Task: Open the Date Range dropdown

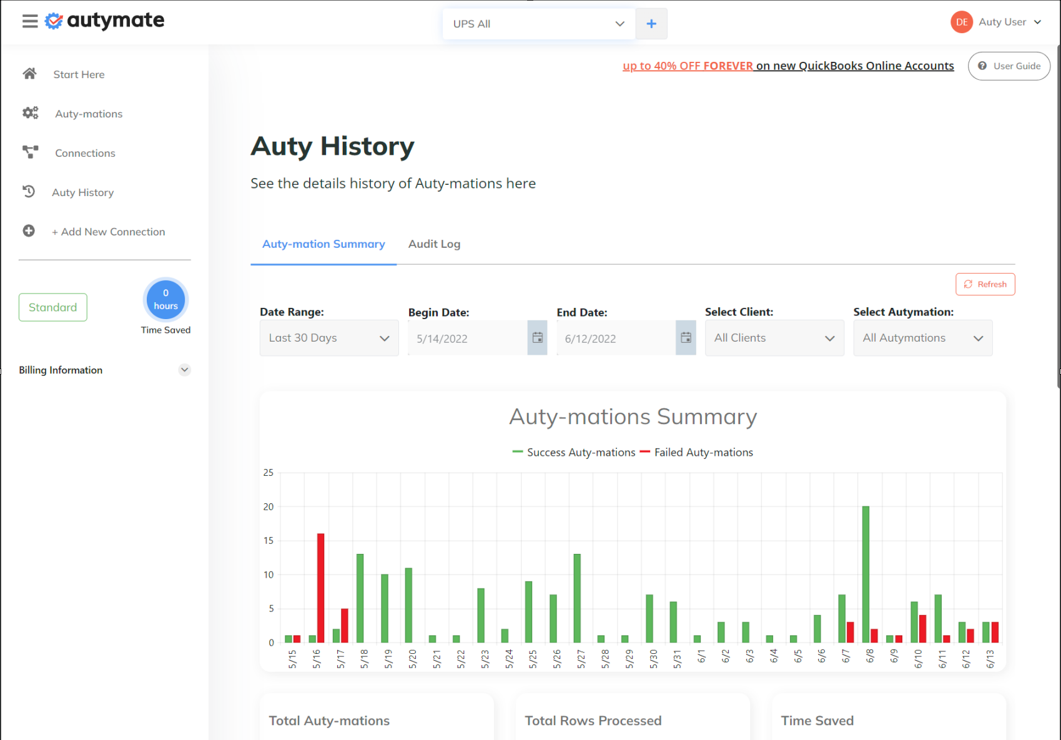Action: 329,338
